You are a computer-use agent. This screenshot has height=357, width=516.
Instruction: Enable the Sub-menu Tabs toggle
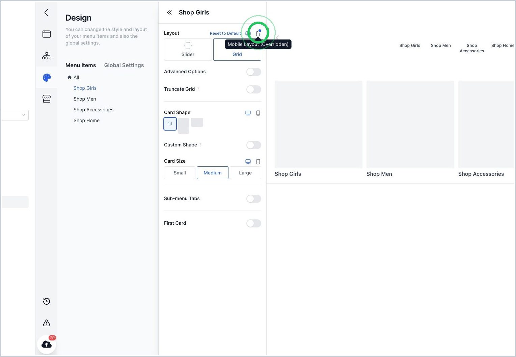tap(254, 199)
